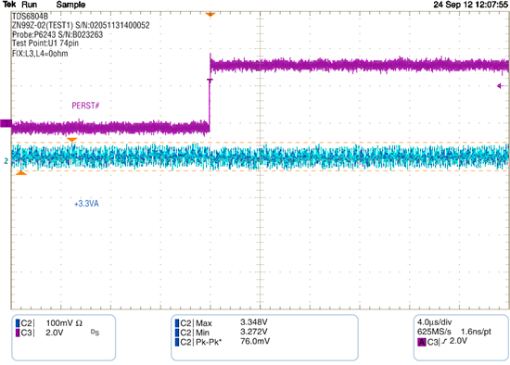Click the FIX:L3,L4=0ohm annotation
This screenshot has height=365, width=510.
pyautogui.click(x=40, y=54)
